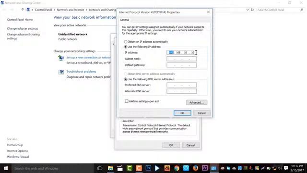The width and height of the screenshot is (307, 173).
Task: Click Network and Internet breadcrumb
Action: pos(71,10)
